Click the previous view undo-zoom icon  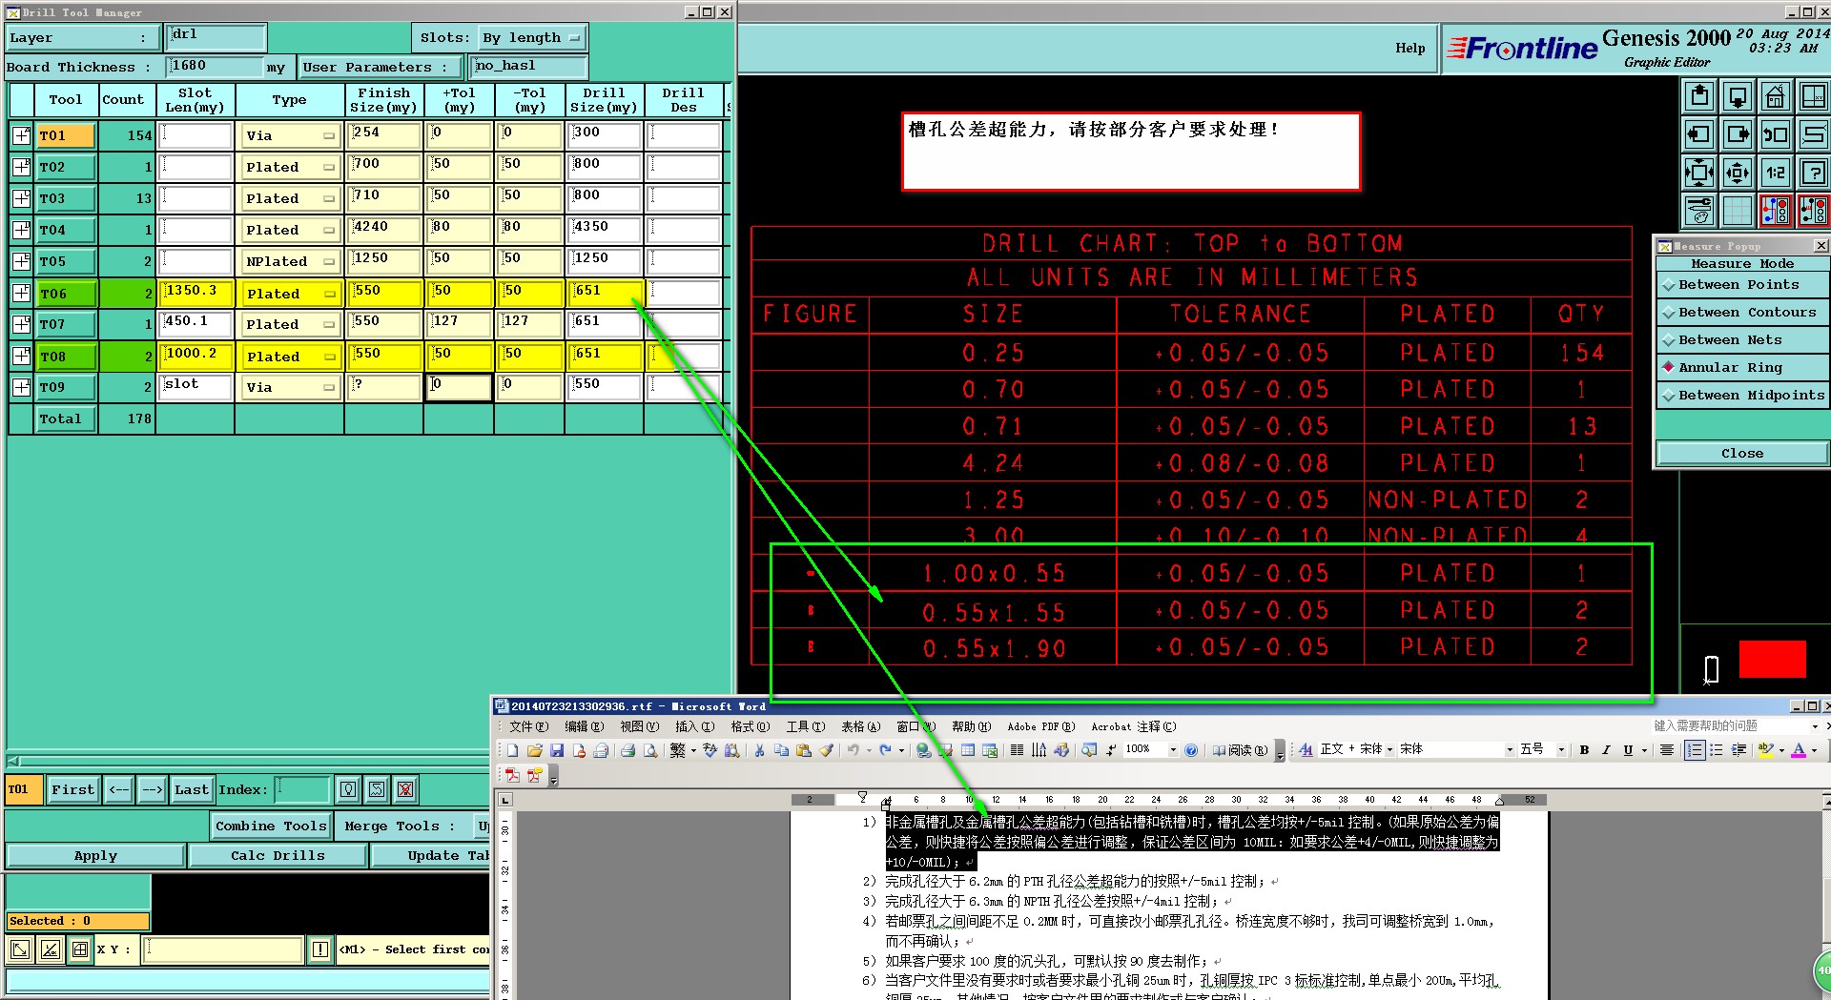1775,134
